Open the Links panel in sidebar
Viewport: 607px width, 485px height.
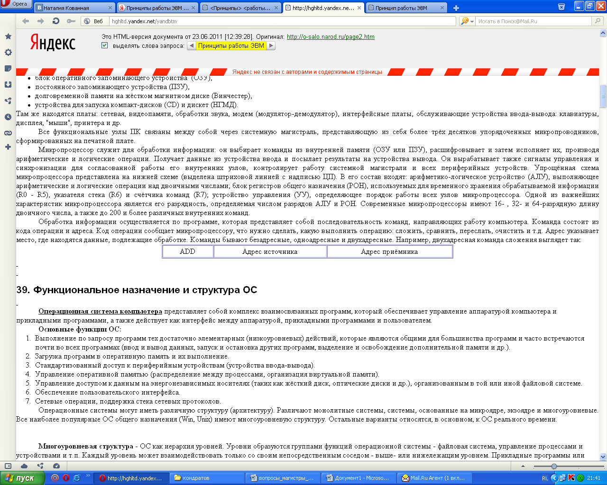(8, 133)
